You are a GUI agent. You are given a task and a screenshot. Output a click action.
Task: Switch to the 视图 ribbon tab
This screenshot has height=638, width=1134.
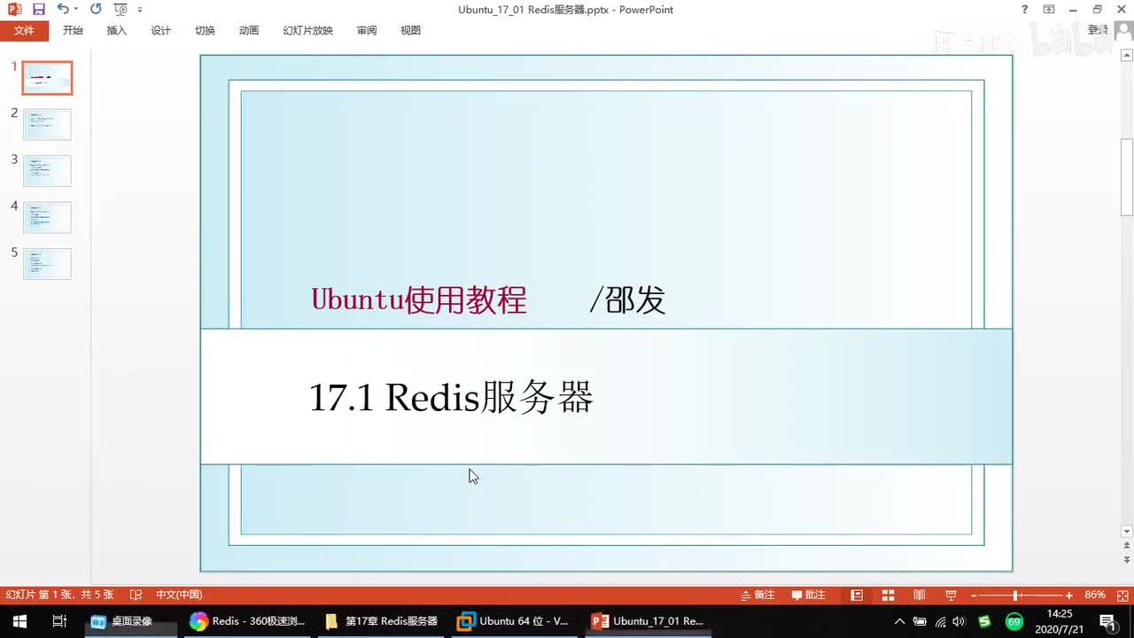(x=410, y=30)
